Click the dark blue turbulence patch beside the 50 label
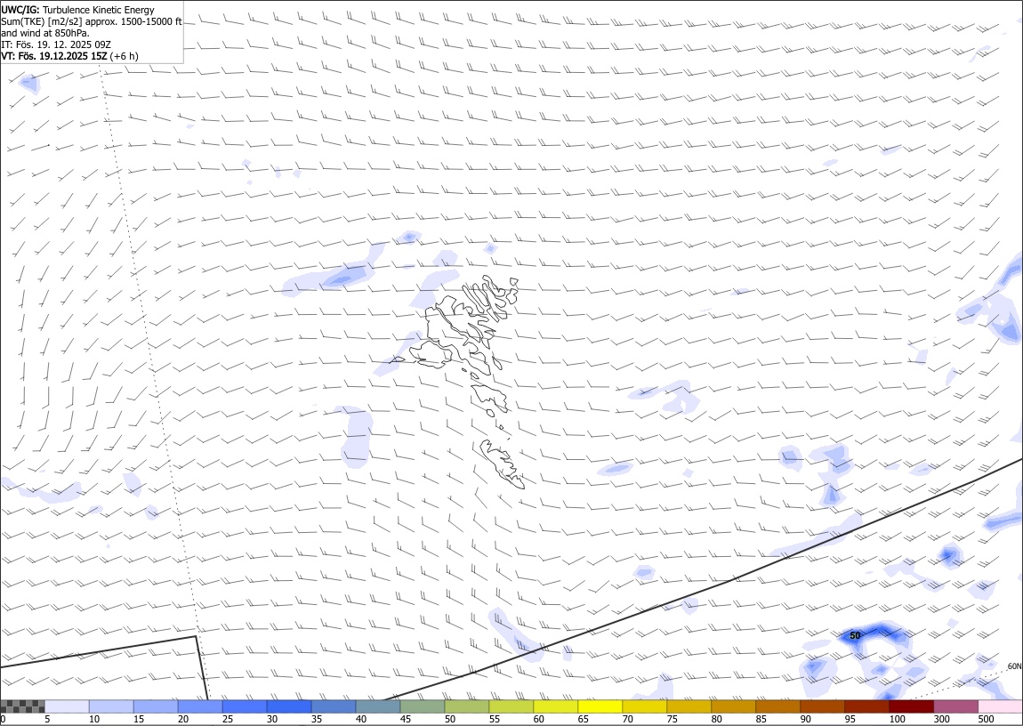The height and width of the screenshot is (726, 1023). (x=881, y=633)
